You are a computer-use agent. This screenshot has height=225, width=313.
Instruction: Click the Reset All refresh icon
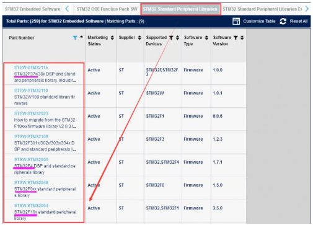coord(283,21)
